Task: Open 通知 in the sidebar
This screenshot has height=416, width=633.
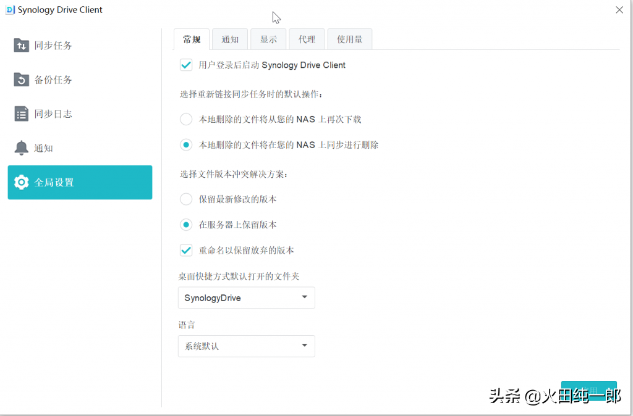Action: (80, 148)
